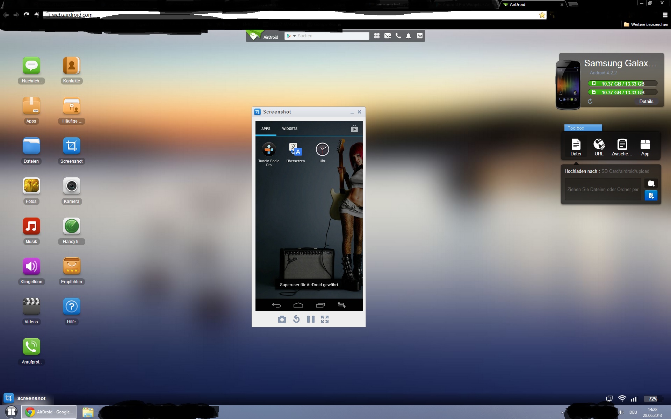Open the Dateien file manager icon
The height and width of the screenshot is (419, 671).
click(x=31, y=146)
